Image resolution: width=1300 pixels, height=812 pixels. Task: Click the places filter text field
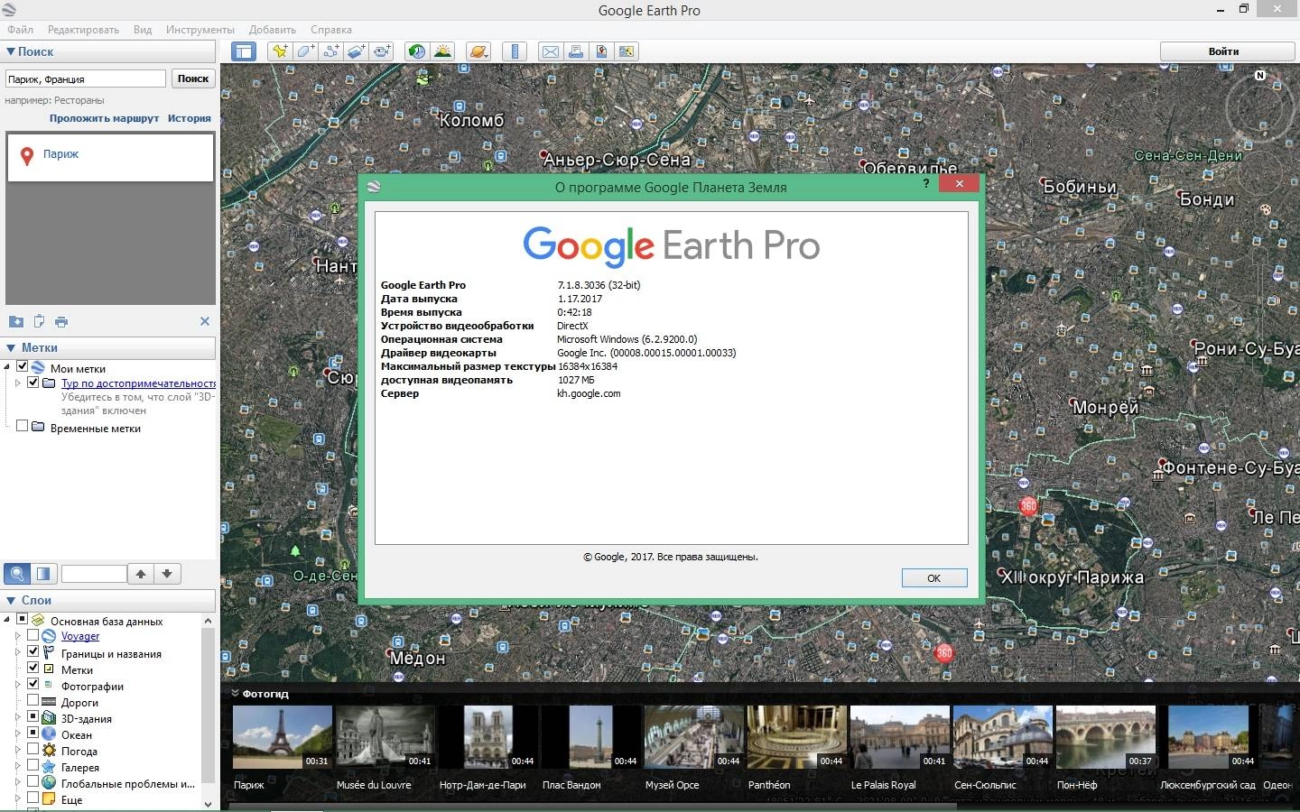point(94,574)
